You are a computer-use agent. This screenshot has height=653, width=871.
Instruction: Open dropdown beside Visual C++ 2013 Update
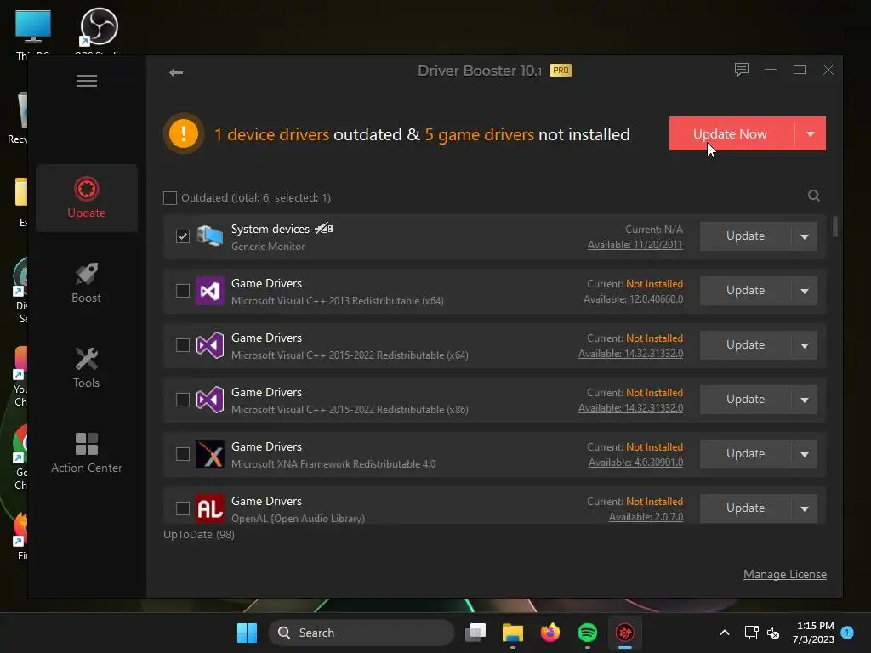[805, 291]
